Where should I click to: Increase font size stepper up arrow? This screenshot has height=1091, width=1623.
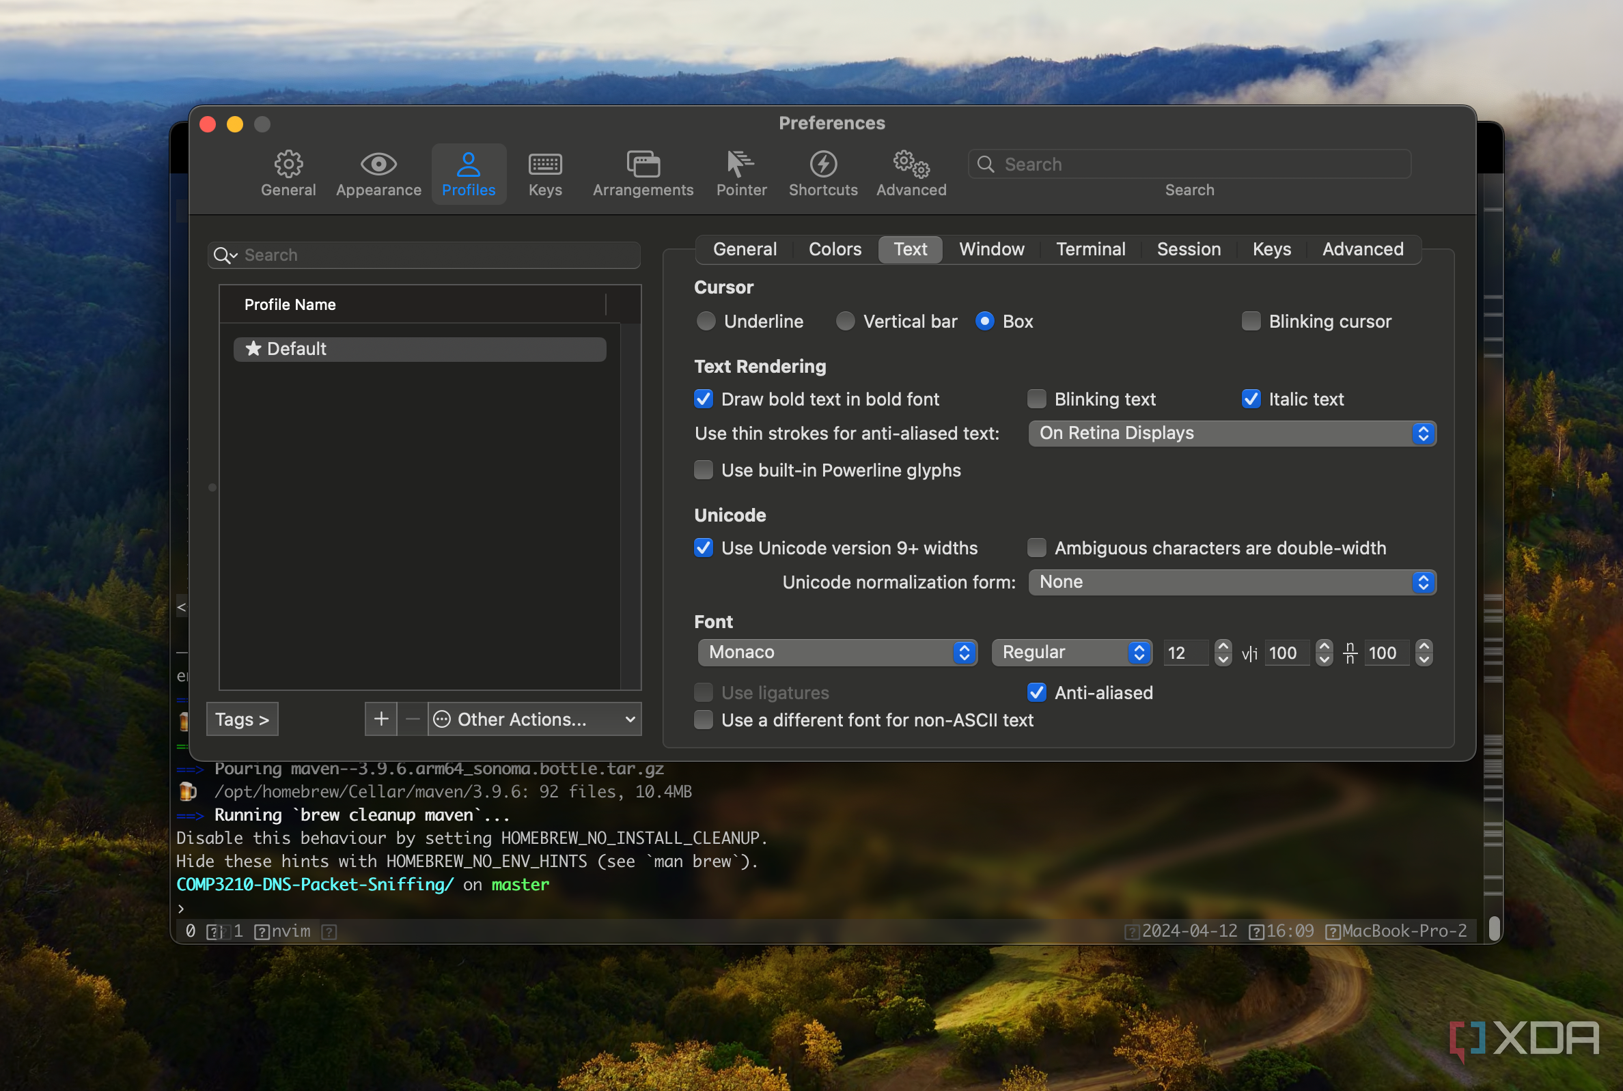click(1223, 647)
